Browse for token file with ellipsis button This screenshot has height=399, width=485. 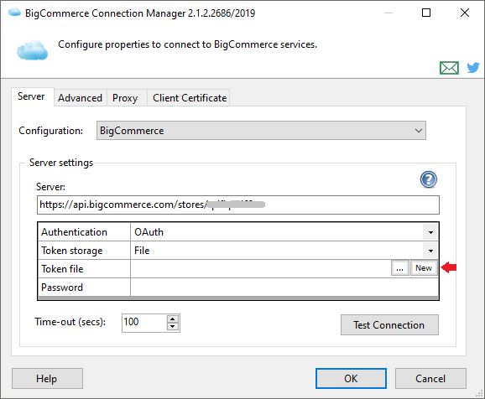click(400, 268)
